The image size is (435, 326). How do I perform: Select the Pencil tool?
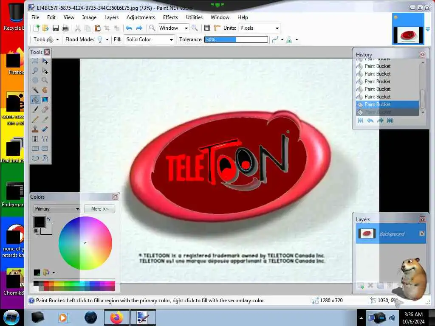[35, 119]
